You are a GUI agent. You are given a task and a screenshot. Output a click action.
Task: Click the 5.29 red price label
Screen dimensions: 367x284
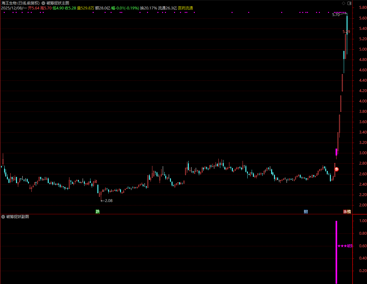click(x=346, y=32)
